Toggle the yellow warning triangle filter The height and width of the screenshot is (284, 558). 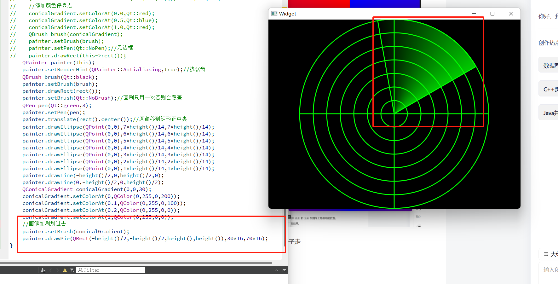65,270
